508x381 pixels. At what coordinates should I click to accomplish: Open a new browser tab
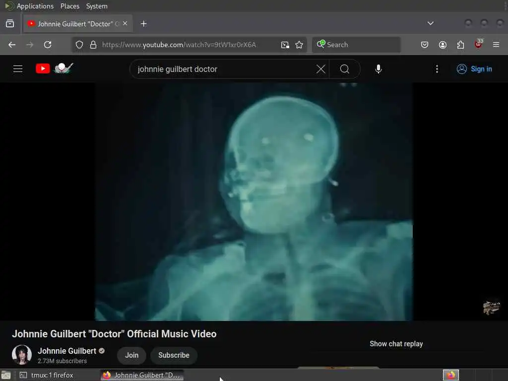click(144, 24)
